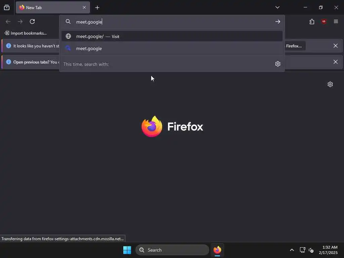Open the Extensions puzzle icon
344x258 pixels.
click(x=312, y=21)
